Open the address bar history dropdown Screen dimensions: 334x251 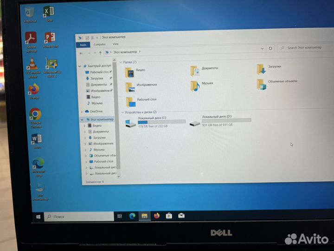pos(262,49)
